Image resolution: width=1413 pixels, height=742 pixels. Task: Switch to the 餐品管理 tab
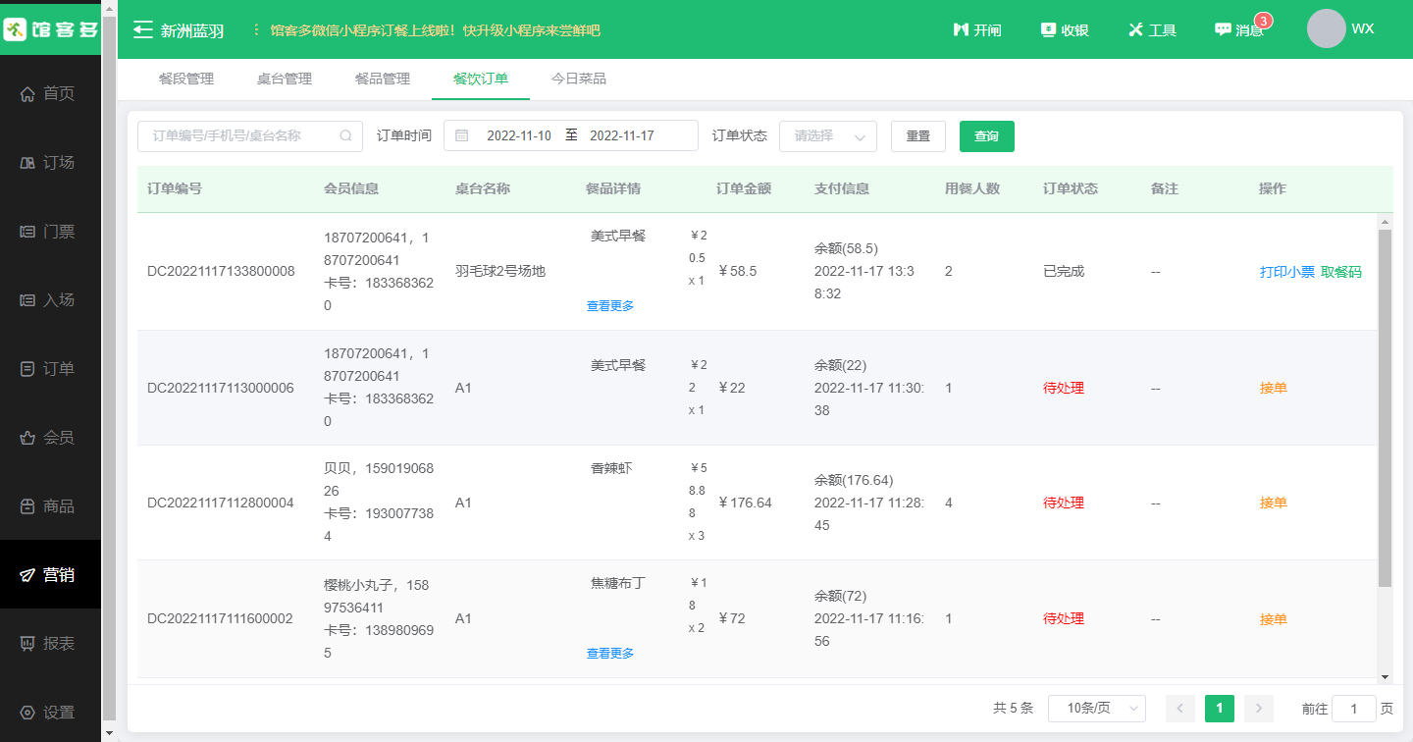point(383,79)
